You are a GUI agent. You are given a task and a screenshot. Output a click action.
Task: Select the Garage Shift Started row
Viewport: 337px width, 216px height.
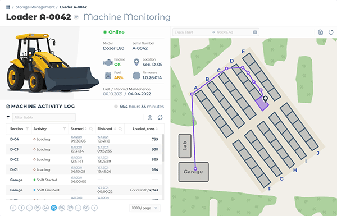point(84,180)
